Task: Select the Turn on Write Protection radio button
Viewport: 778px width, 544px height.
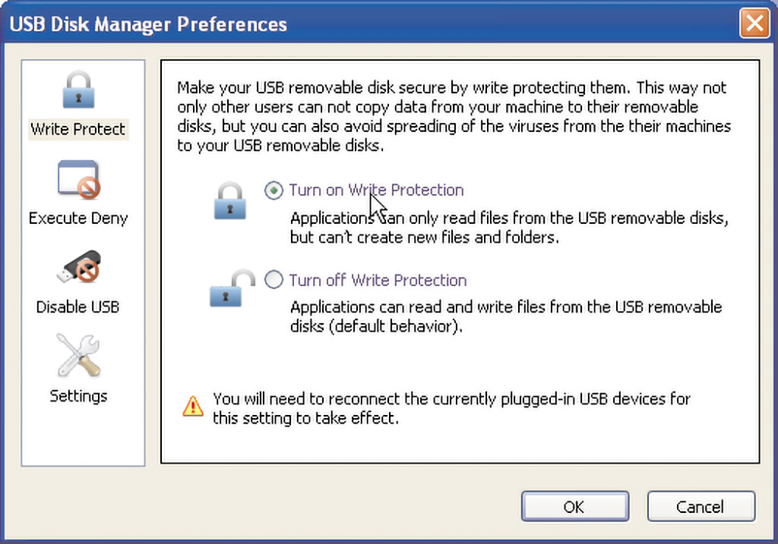Action: (x=274, y=190)
